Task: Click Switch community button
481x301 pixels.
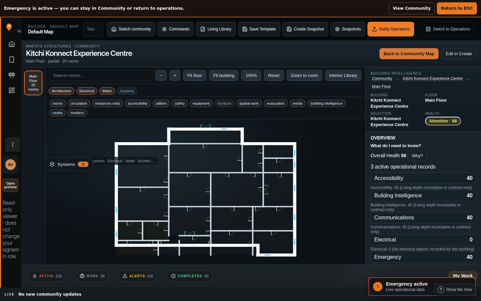Action: (x=131, y=29)
